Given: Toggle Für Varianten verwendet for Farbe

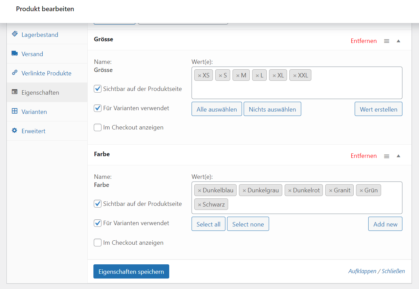Looking at the screenshot, I should click(97, 223).
